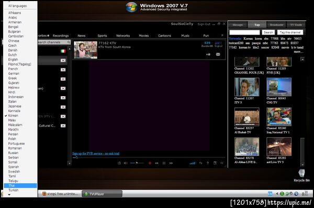Click the 77162 KTV preview thumbnail
This screenshot has height=208, width=314.
click(x=85, y=50)
